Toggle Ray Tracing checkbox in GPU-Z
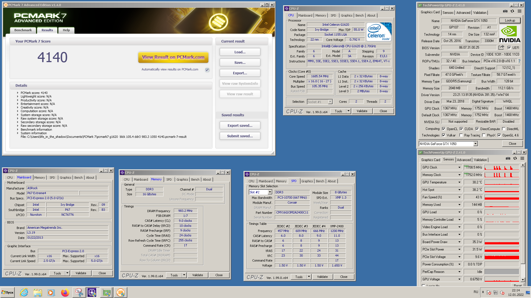Image resolution: width=531 pixels, height=298 pixels. (x=461, y=135)
